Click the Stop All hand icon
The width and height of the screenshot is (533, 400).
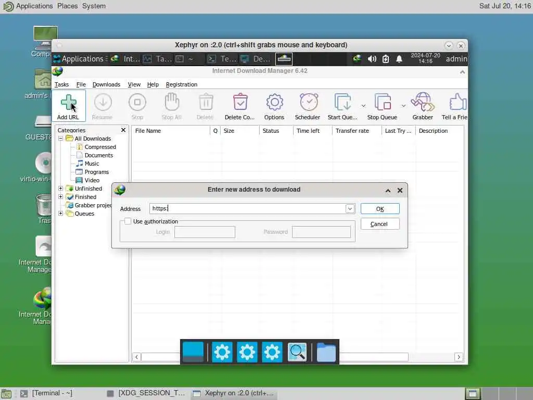point(172,102)
